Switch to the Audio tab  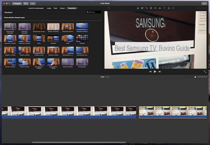pyautogui.click(x=49, y=8)
